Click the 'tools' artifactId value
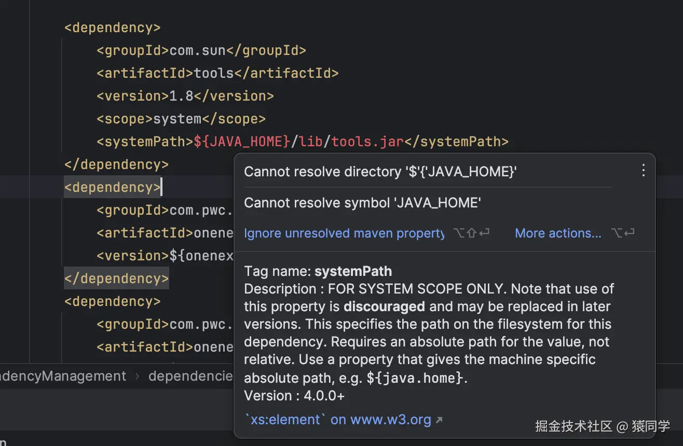The height and width of the screenshot is (446, 683). pyautogui.click(x=214, y=73)
